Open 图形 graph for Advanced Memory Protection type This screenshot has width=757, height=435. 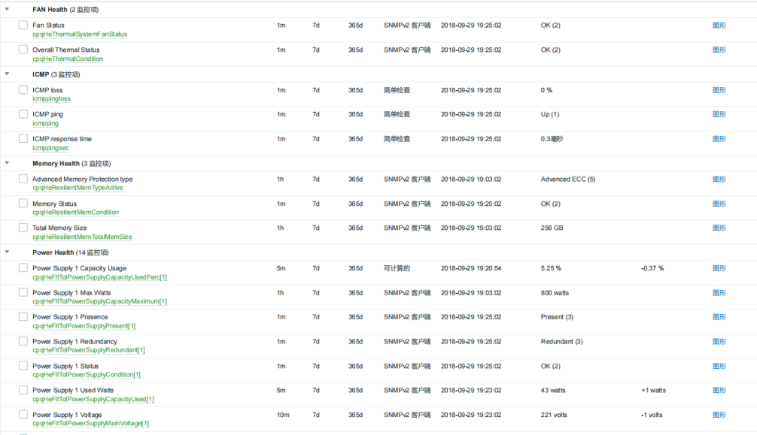pyautogui.click(x=719, y=180)
